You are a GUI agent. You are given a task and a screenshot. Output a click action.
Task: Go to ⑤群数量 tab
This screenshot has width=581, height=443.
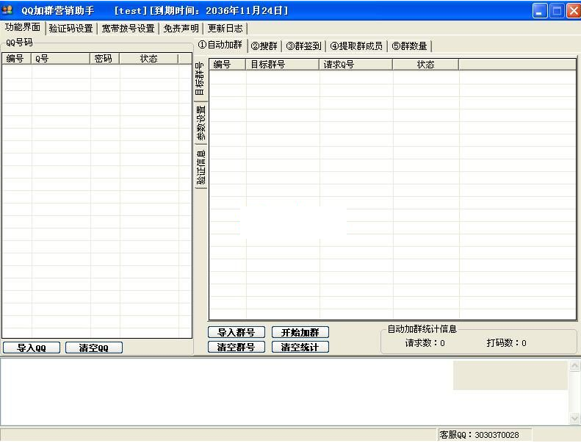[409, 46]
